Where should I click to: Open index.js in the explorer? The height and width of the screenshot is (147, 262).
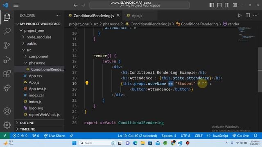39,102
